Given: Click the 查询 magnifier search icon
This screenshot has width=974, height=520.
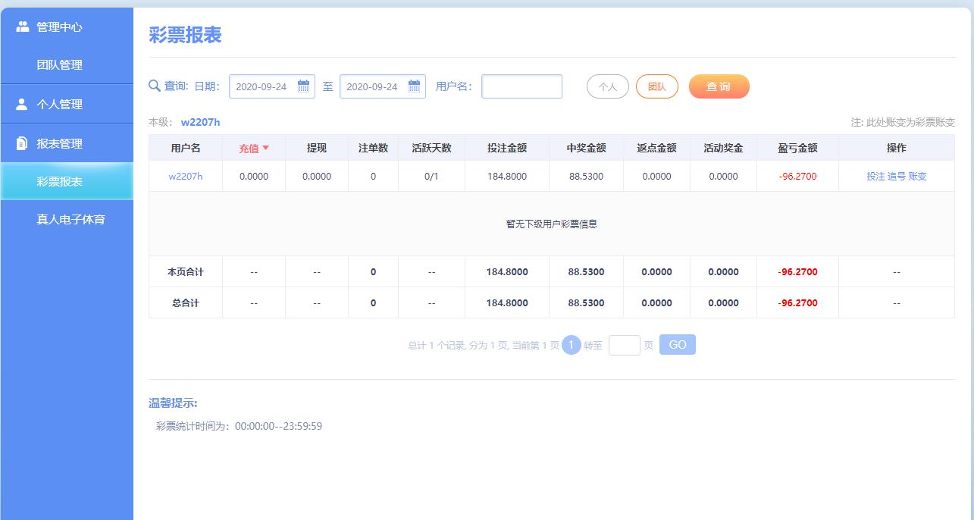Looking at the screenshot, I should point(155,86).
